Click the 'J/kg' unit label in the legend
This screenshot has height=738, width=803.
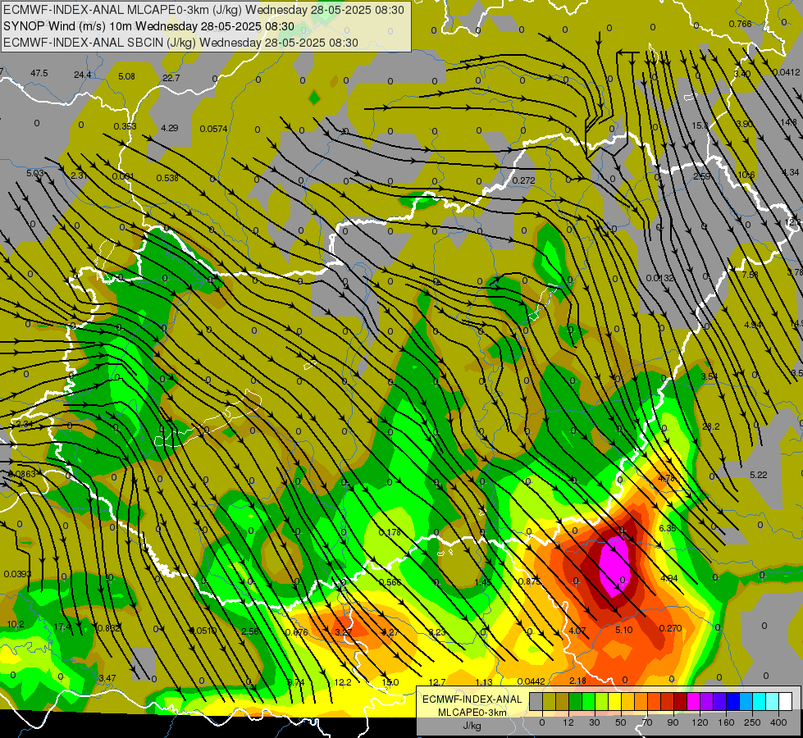(472, 726)
